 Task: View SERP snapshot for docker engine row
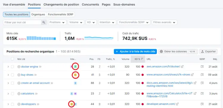coord(202,66)
